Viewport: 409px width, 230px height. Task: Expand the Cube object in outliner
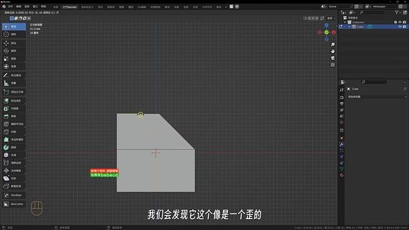click(350, 27)
